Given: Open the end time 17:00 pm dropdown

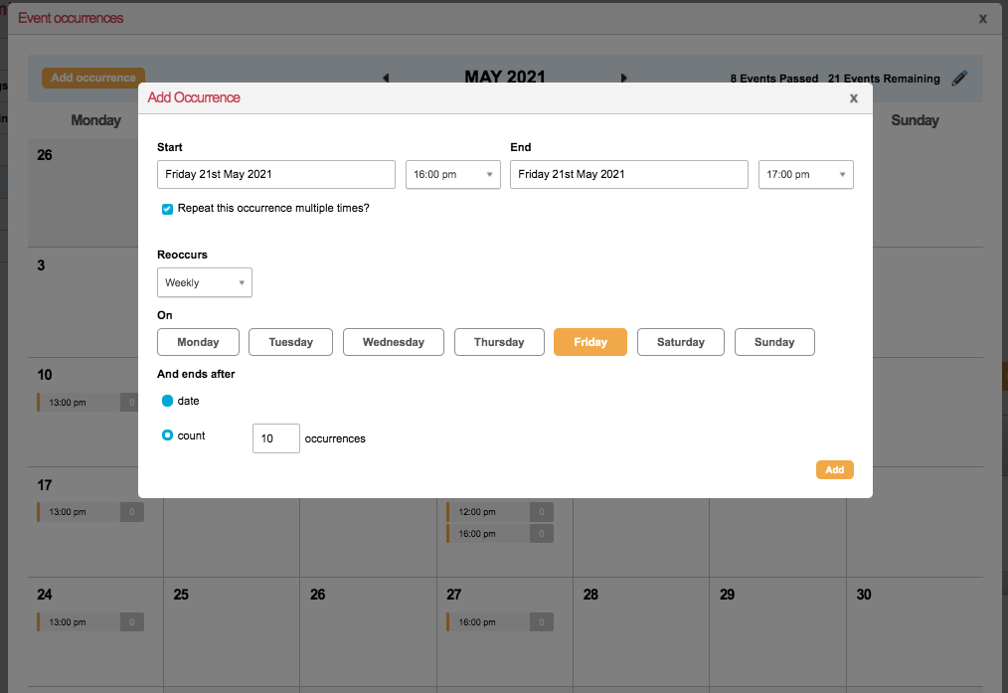Looking at the screenshot, I should [x=805, y=175].
